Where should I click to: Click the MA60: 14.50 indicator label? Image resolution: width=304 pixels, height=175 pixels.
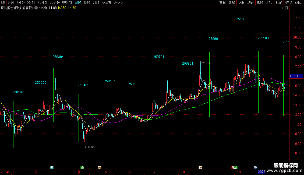tap(67, 8)
